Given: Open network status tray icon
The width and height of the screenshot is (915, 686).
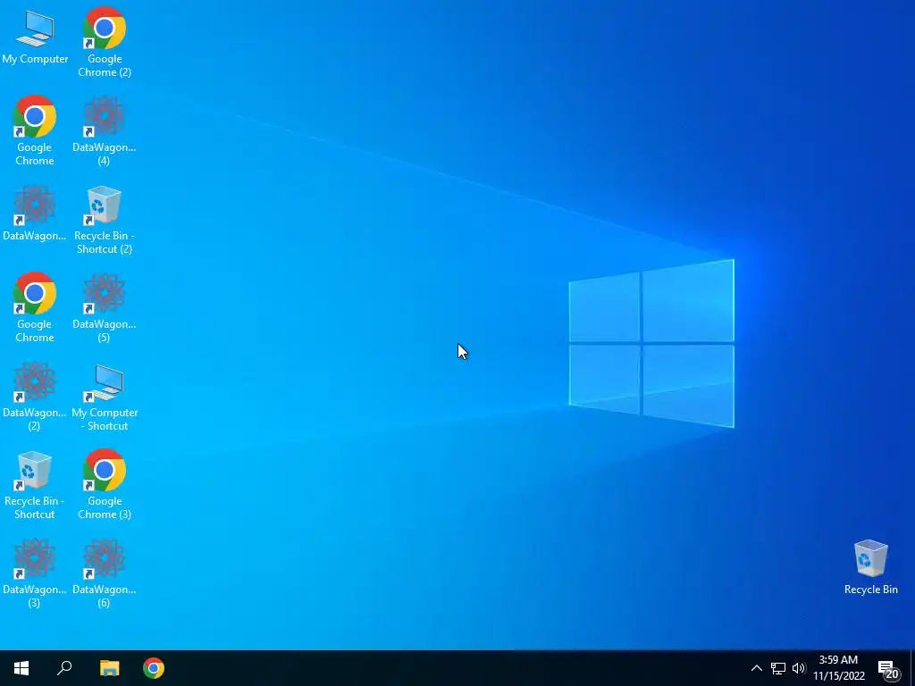Looking at the screenshot, I should tap(778, 668).
